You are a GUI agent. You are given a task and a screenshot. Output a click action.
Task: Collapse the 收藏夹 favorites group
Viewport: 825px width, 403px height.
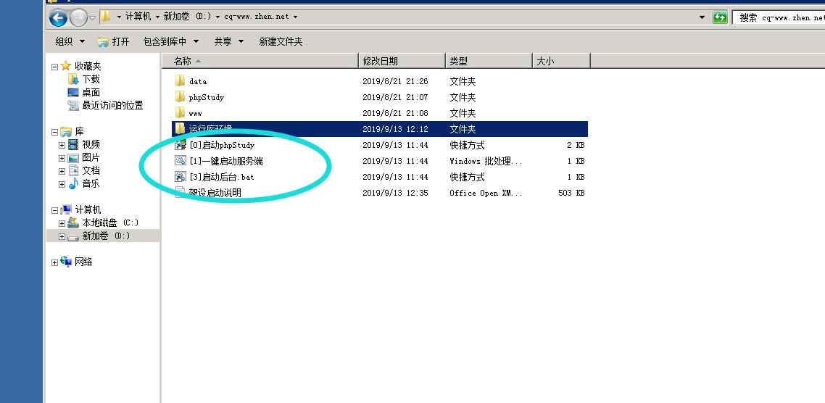click(x=54, y=67)
